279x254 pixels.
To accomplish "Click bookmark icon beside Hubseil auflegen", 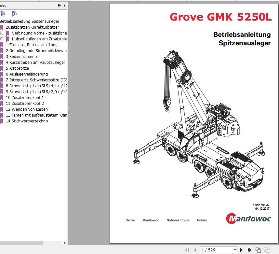I will click(x=7, y=39).
